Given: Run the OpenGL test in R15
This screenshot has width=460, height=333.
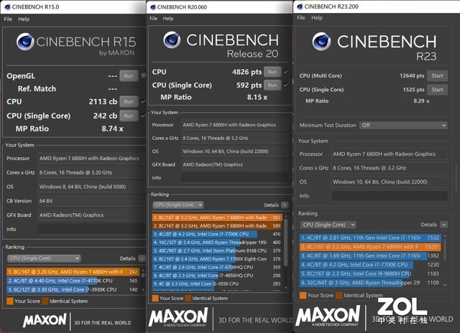Looking at the screenshot, I should 129,76.
